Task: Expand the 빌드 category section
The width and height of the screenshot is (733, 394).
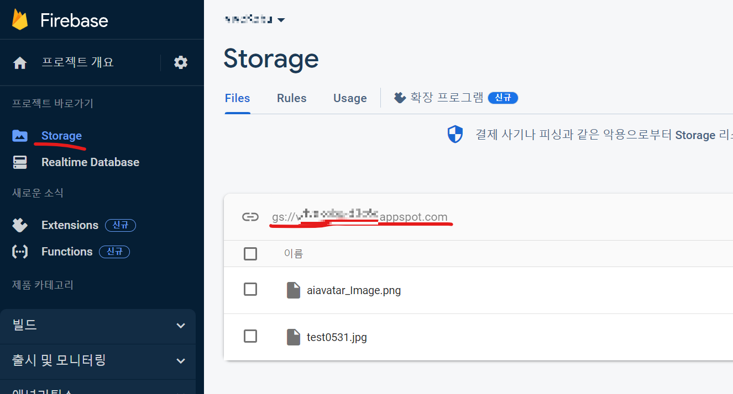Action: pos(98,326)
